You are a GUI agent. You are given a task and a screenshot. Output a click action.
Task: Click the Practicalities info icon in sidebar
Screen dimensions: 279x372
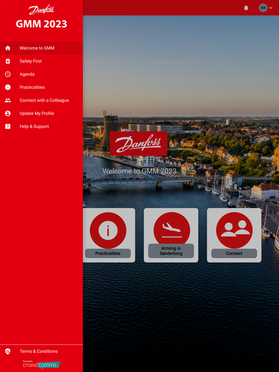[x=8, y=87]
